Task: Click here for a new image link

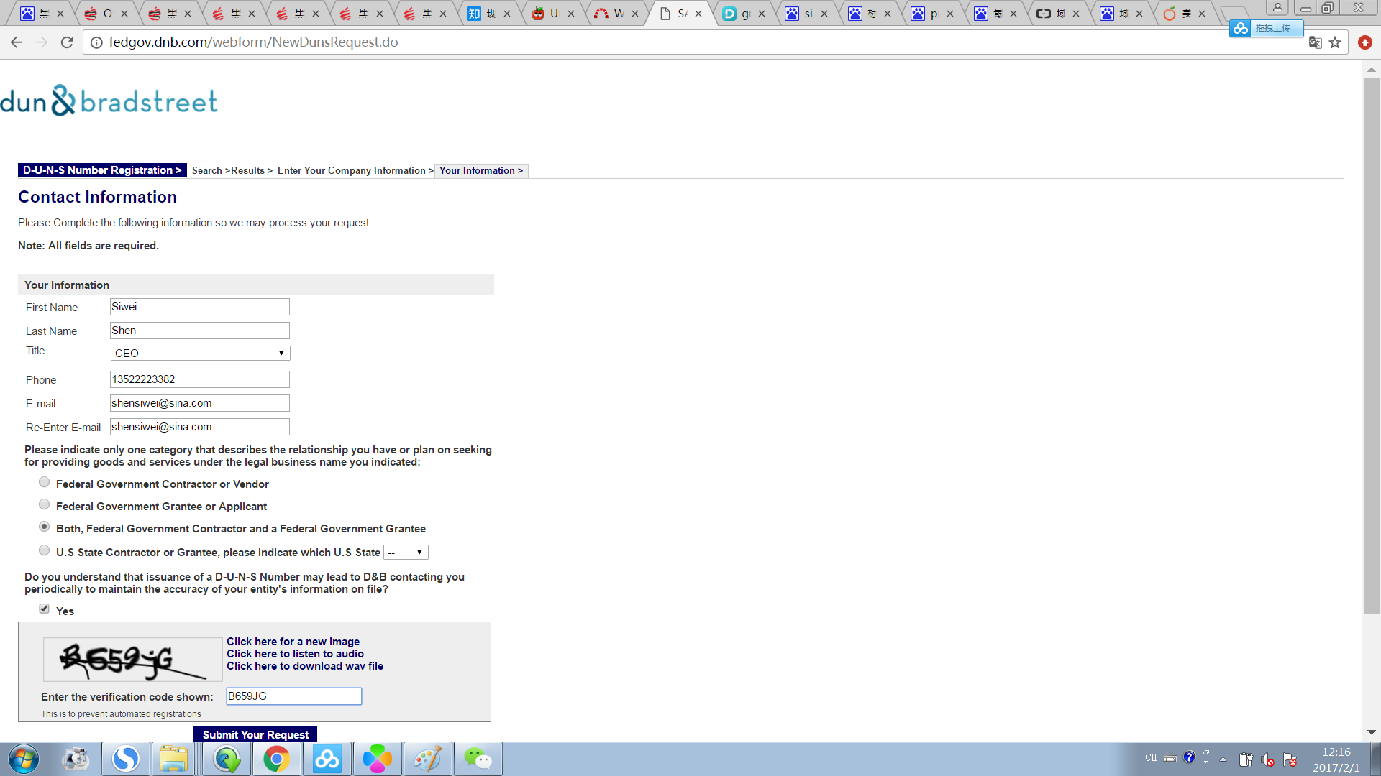Action: (293, 642)
